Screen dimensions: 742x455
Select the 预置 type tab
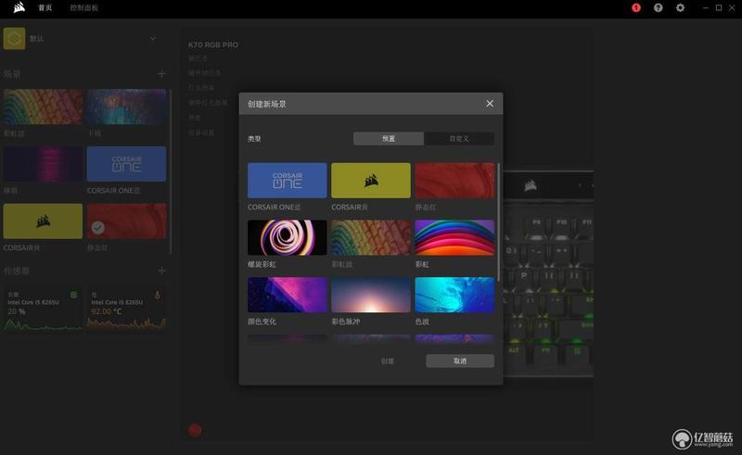tap(389, 139)
